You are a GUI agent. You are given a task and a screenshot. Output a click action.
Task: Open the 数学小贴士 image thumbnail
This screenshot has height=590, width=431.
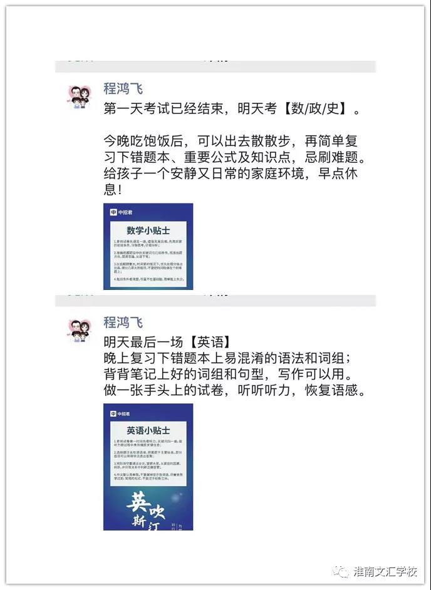click(x=148, y=247)
